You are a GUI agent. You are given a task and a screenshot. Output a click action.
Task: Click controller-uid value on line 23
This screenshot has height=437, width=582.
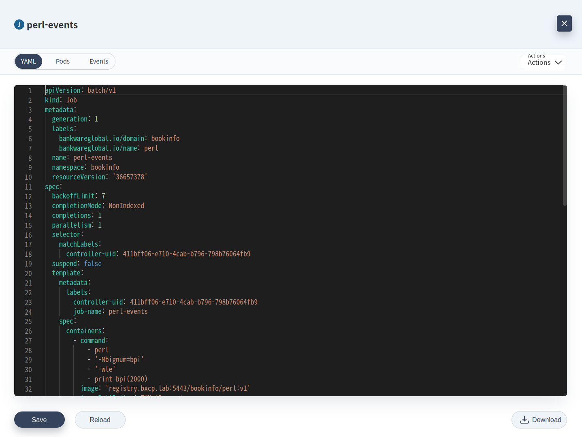click(194, 302)
